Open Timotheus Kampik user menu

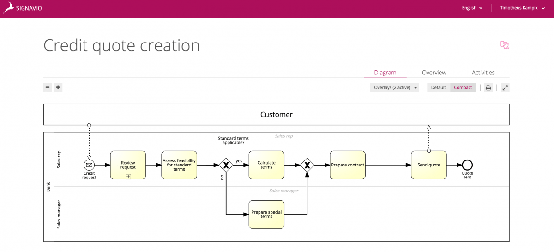(522, 8)
